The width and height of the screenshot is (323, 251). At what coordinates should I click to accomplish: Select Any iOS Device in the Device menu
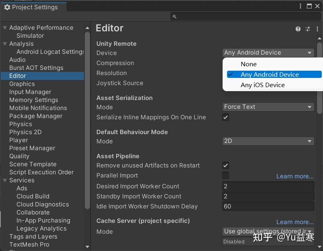(263, 85)
